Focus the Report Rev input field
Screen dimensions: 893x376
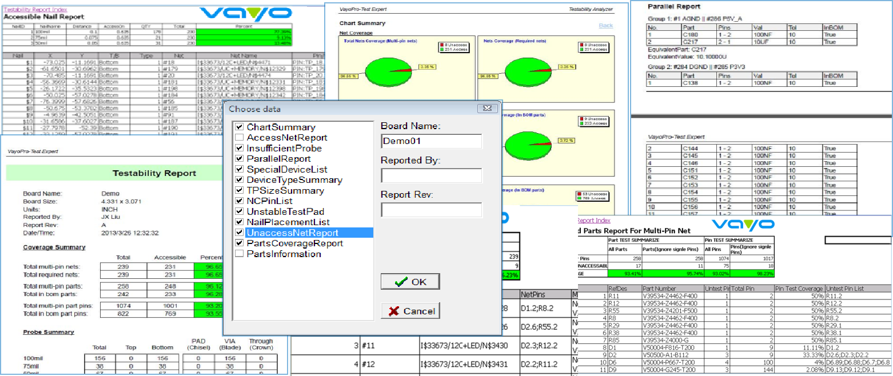(432, 210)
